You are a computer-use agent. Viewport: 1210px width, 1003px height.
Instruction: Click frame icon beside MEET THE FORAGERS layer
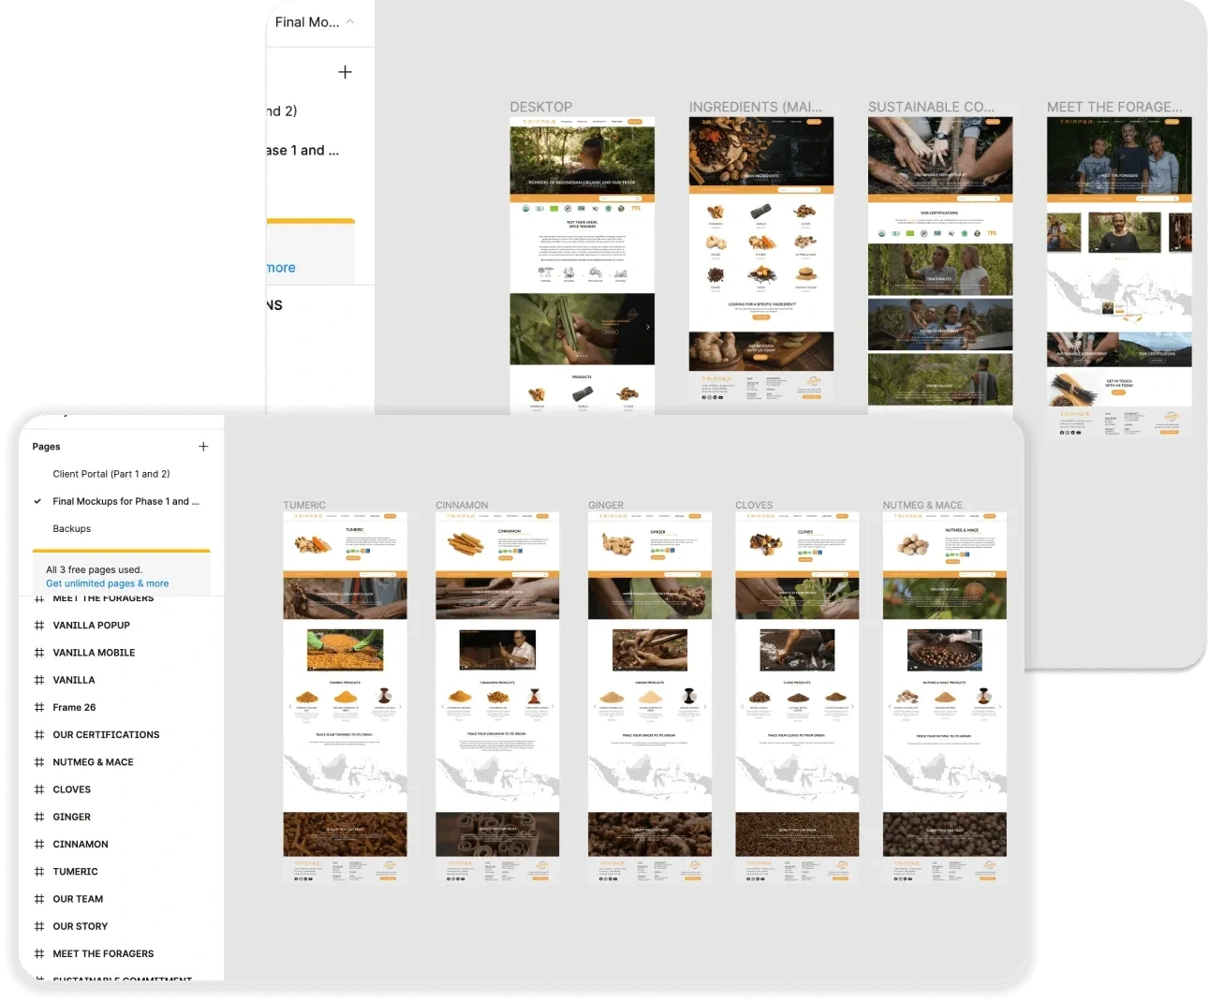pos(39,953)
